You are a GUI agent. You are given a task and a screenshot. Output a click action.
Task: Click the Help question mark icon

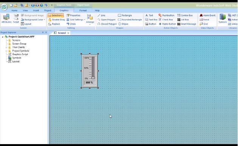[42, 5]
